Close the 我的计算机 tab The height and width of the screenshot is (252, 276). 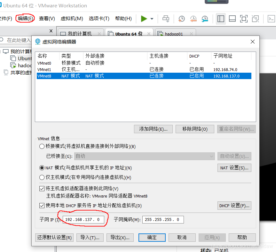point(99,34)
